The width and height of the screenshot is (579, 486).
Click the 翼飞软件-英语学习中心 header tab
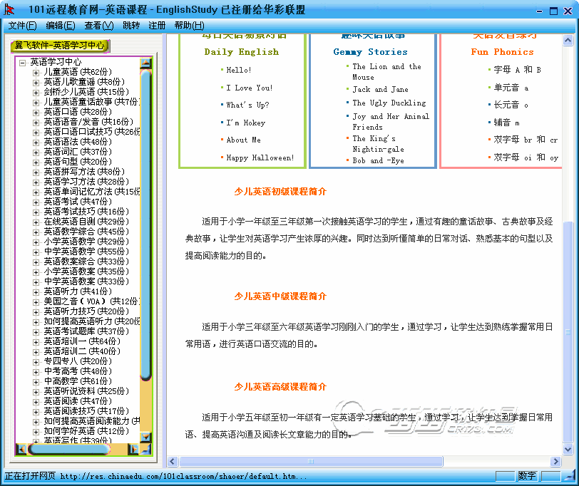point(60,46)
